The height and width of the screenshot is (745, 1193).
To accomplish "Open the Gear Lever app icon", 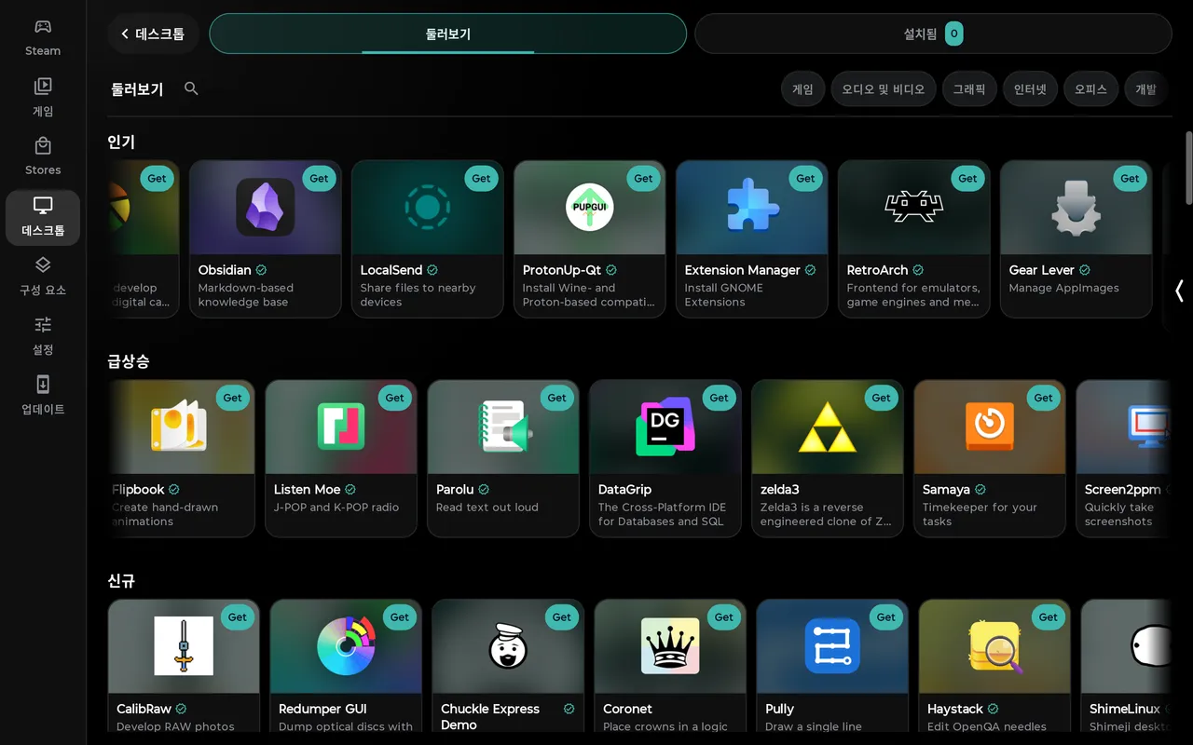I will pyautogui.click(x=1076, y=207).
